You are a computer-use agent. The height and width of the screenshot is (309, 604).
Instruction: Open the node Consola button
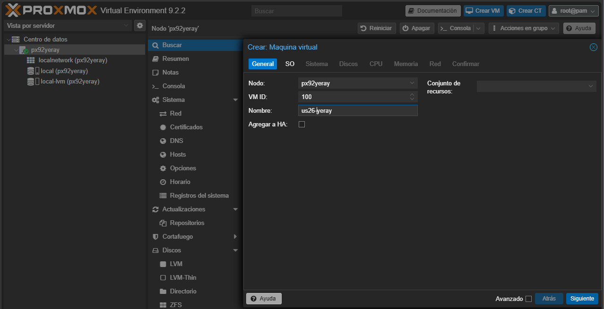[456, 28]
